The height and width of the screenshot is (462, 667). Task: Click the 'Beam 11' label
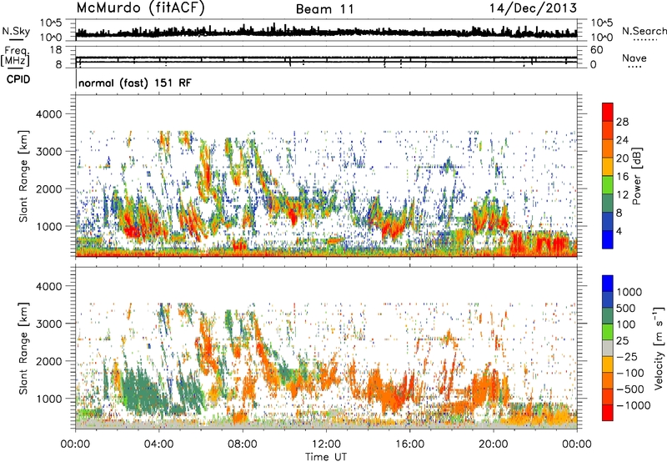[x=324, y=9]
